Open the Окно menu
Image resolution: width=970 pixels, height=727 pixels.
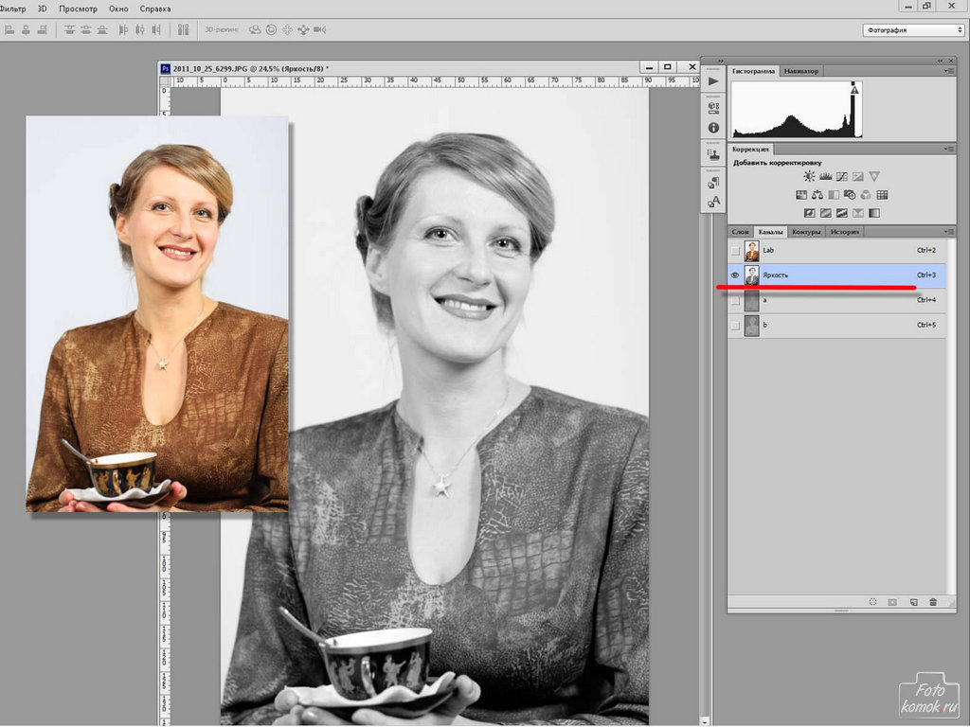click(x=118, y=9)
